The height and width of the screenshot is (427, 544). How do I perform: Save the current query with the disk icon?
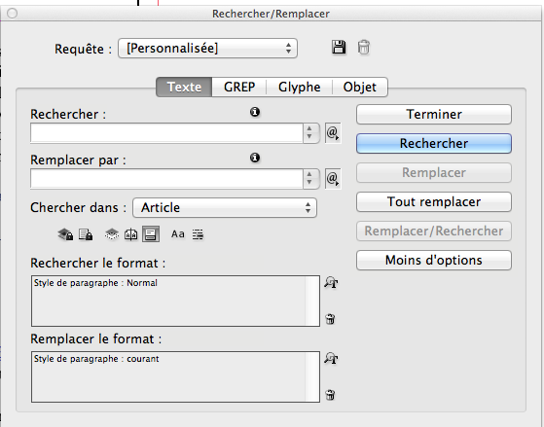coord(339,47)
